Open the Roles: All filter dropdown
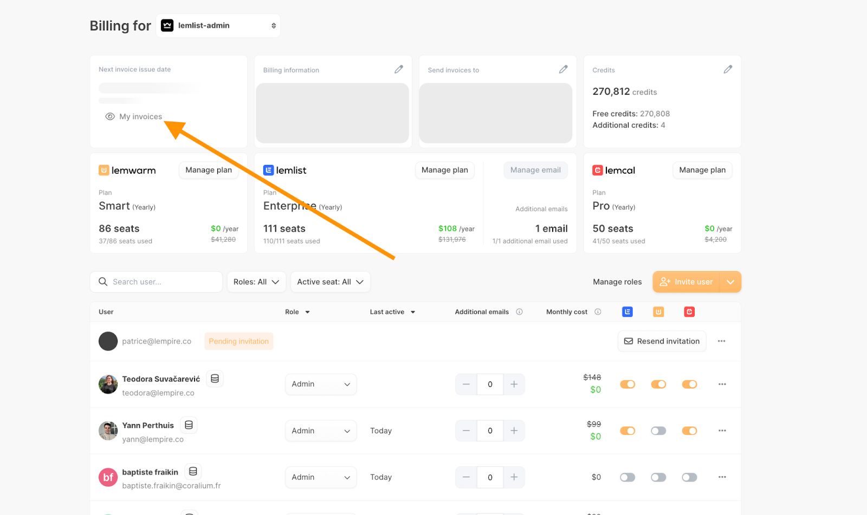Screen dimensions: 867x515 coord(256,282)
